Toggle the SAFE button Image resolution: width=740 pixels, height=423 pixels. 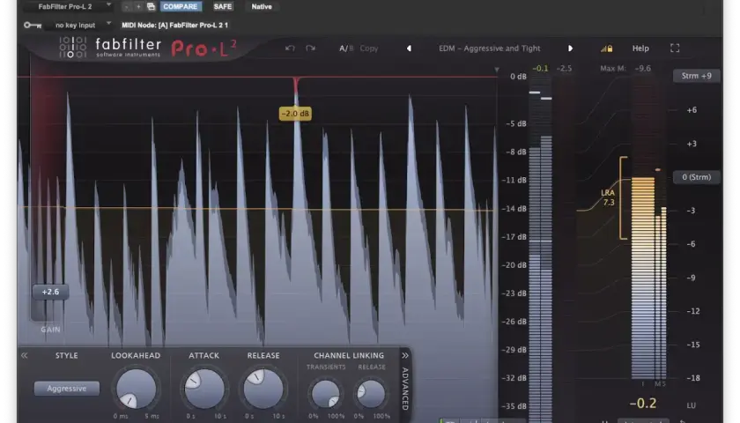coord(222,7)
